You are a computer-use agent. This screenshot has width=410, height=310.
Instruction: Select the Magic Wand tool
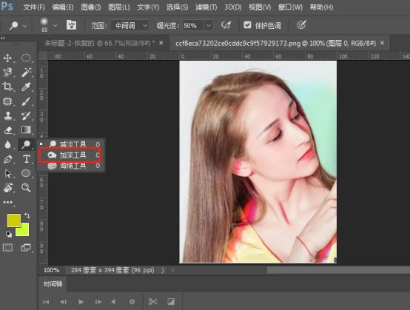coord(26,73)
